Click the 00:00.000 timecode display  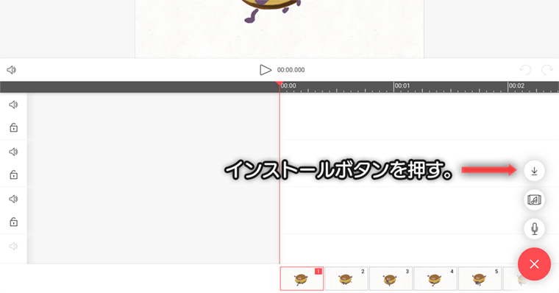click(x=291, y=70)
